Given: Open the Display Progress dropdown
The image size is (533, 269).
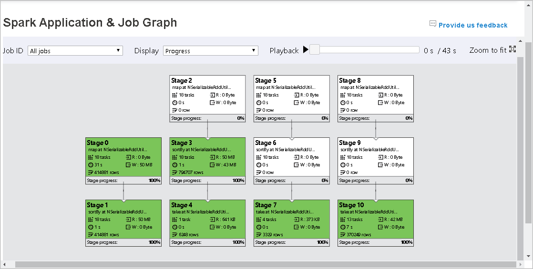Looking at the screenshot, I should 210,51.
